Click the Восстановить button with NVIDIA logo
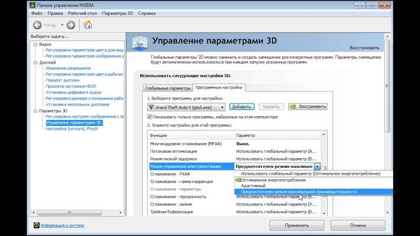This screenshot has height=236, width=420. click(x=308, y=106)
